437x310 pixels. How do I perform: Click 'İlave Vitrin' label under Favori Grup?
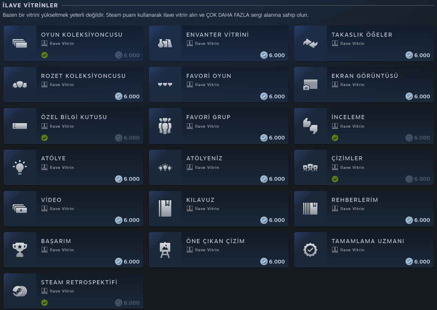click(207, 126)
